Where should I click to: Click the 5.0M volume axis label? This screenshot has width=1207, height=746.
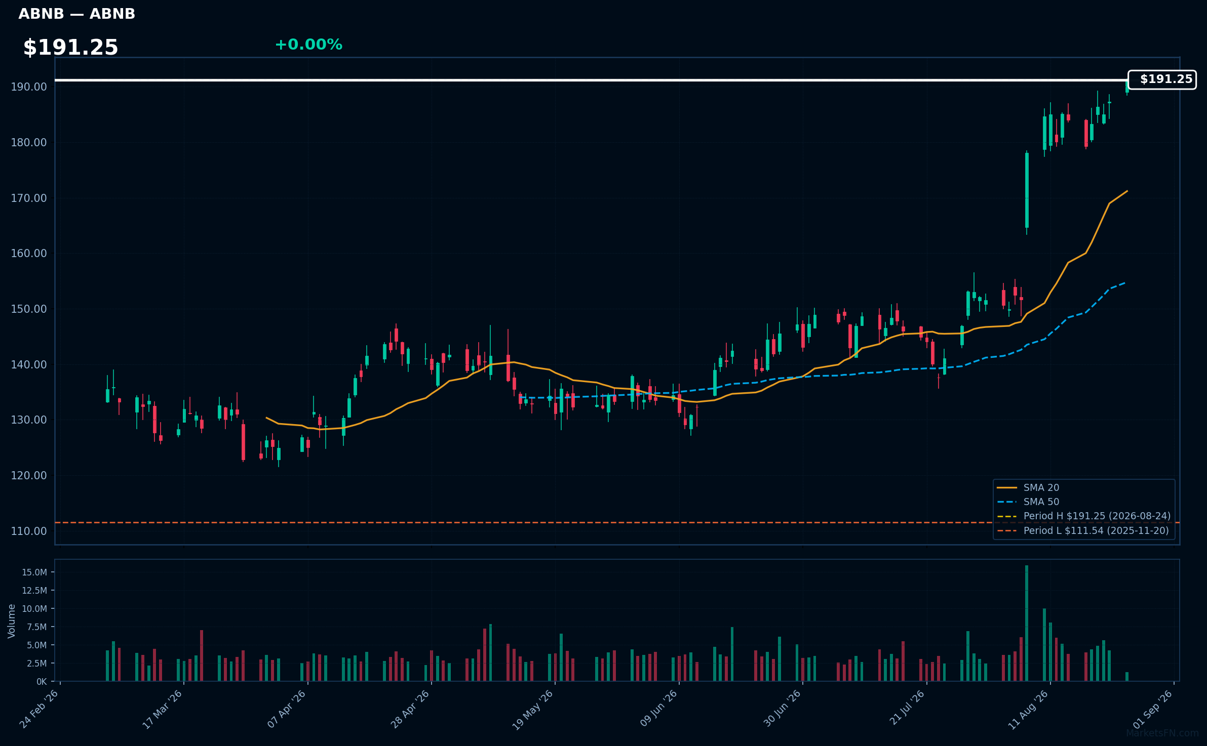[37, 645]
